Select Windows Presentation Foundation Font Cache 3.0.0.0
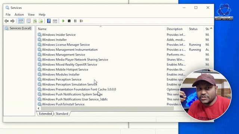 click(79, 89)
